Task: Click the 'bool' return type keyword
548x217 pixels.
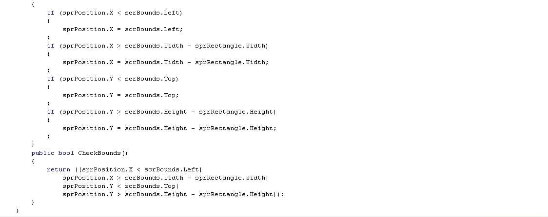Action: tap(66, 153)
